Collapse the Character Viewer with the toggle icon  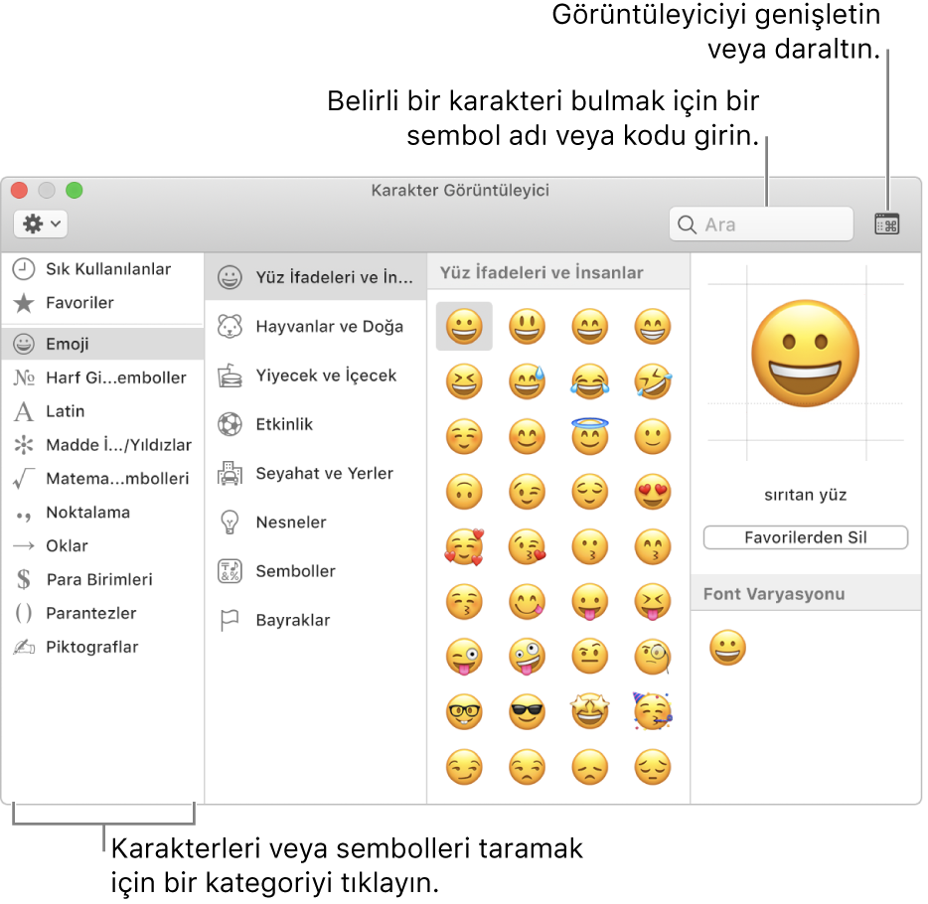pos(886,225)
